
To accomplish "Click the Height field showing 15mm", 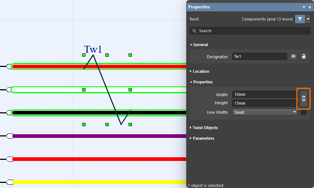I will click(265, 103).
